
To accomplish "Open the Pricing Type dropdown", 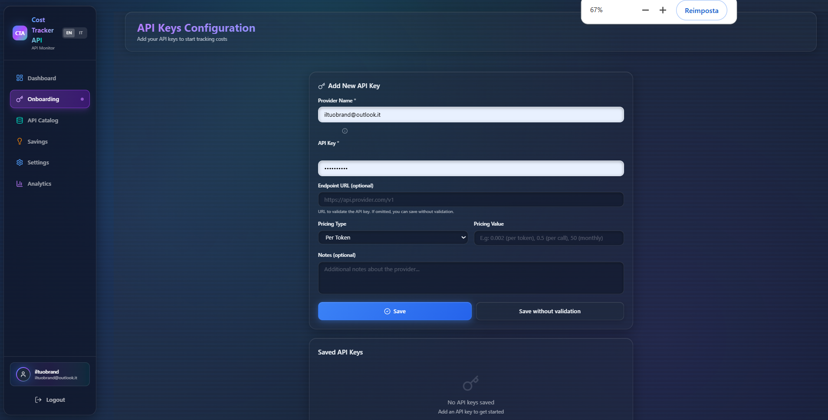I will (392, 237).
